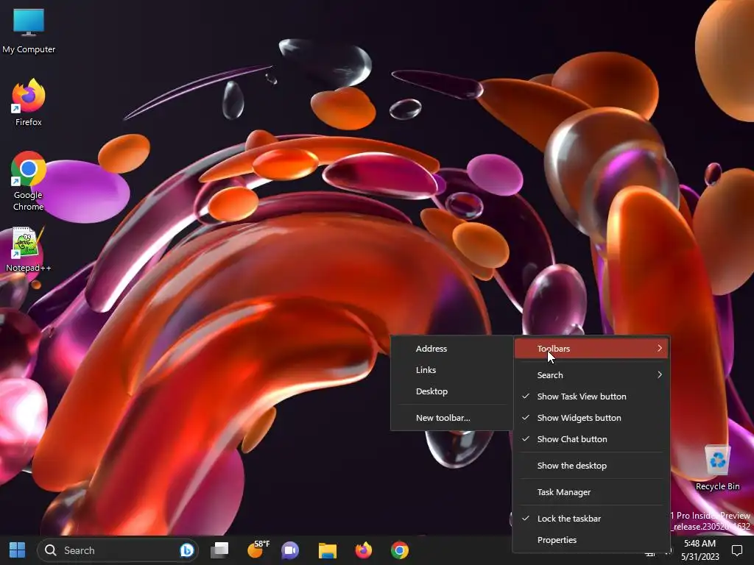The image size is (754, 565).
Task: Open Task Manager from the context menu
Action: (592, 492)
